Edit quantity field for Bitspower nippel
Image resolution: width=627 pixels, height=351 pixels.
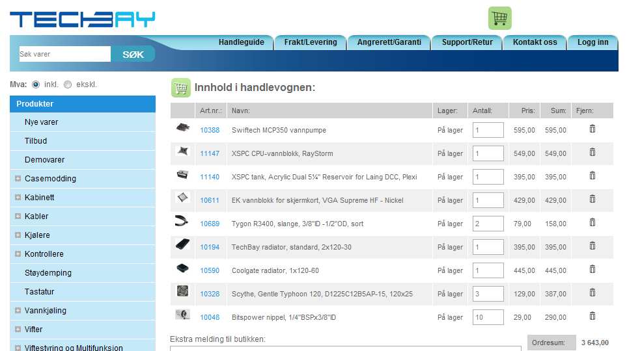pyautogui.click(x=488, y=317)
